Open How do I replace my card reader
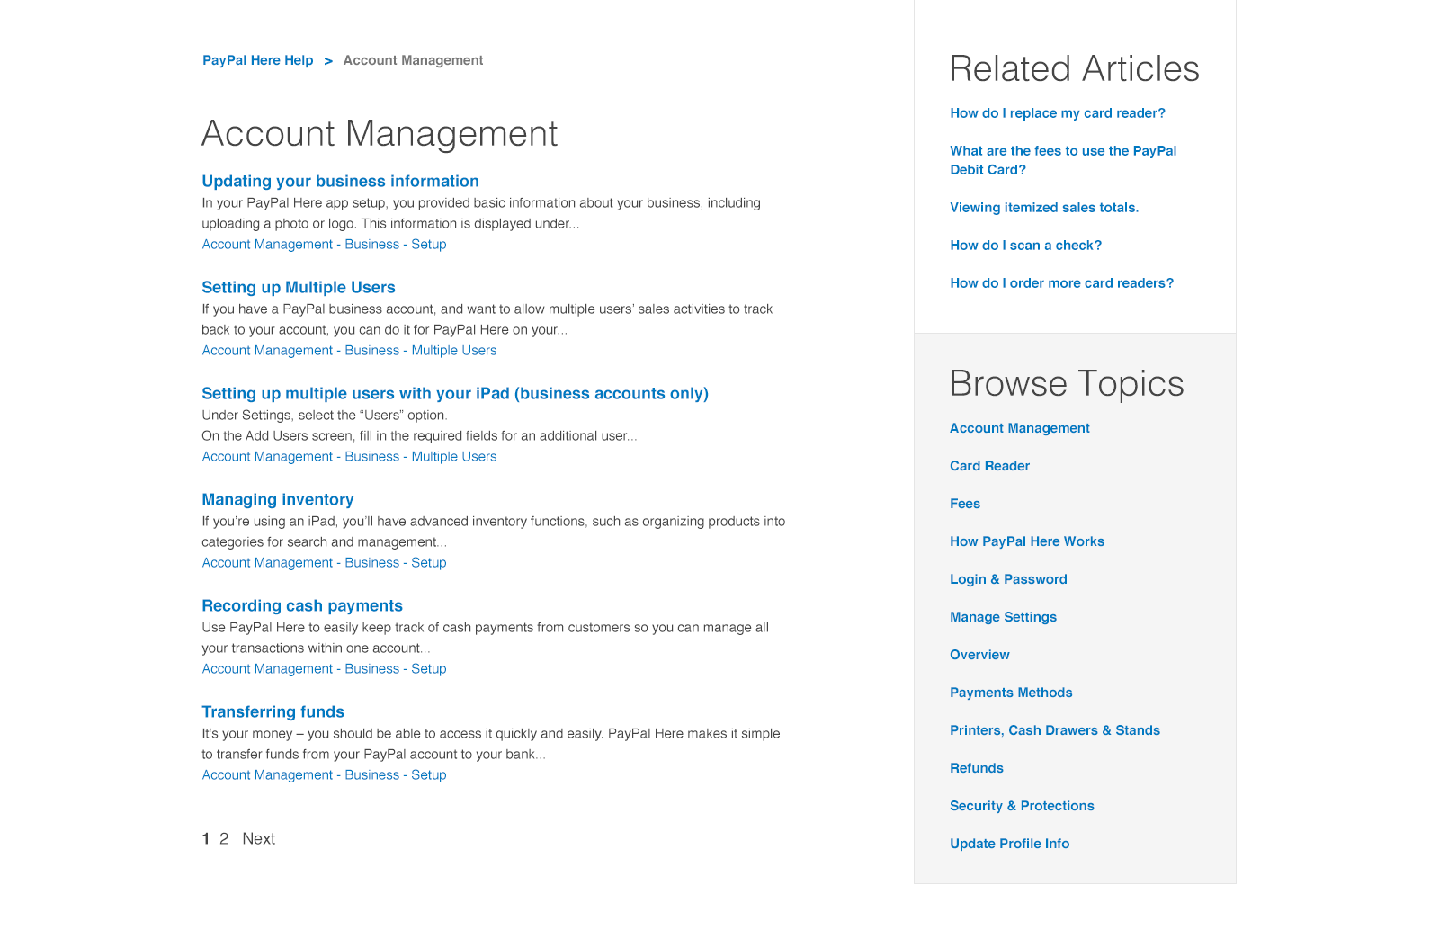Screen dimensions: 1439x939 [x=1058, y=113]
